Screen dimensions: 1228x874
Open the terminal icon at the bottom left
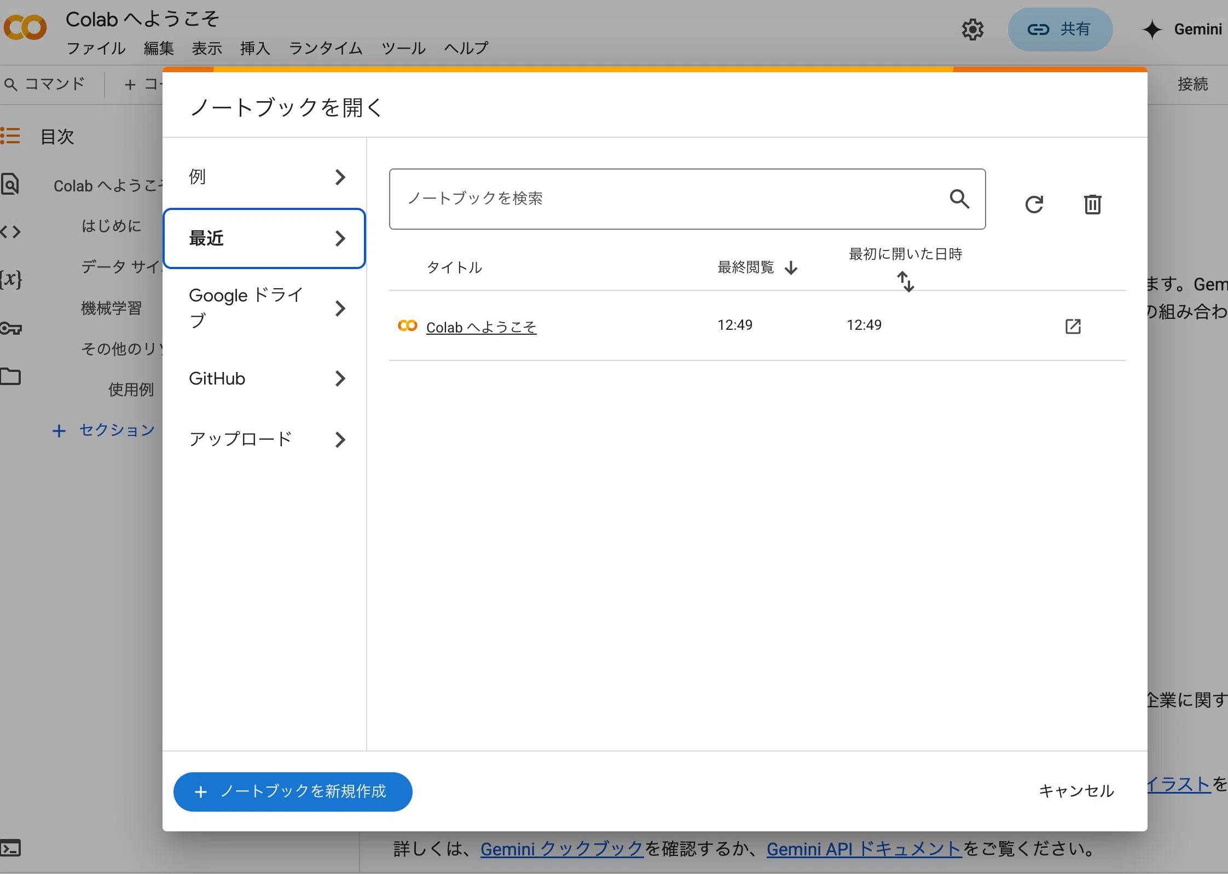pos(10,848)
